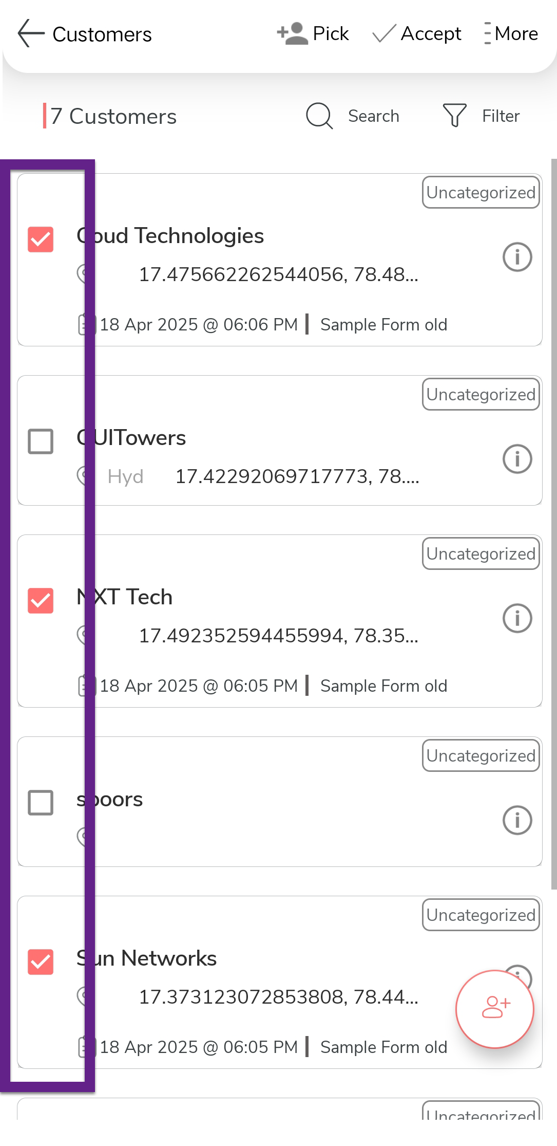This screenshot has height=1146, width=557.
Task: Tap Uncategorized tag on Cloud Technologies
Action: click(x=481, y=193)
